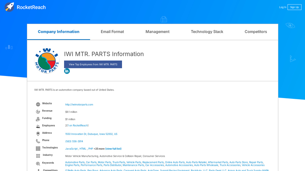This screenshot has height=171, width=305.
Task: Click the (563) 556-3914 phone number
Action: coord(74,141)
